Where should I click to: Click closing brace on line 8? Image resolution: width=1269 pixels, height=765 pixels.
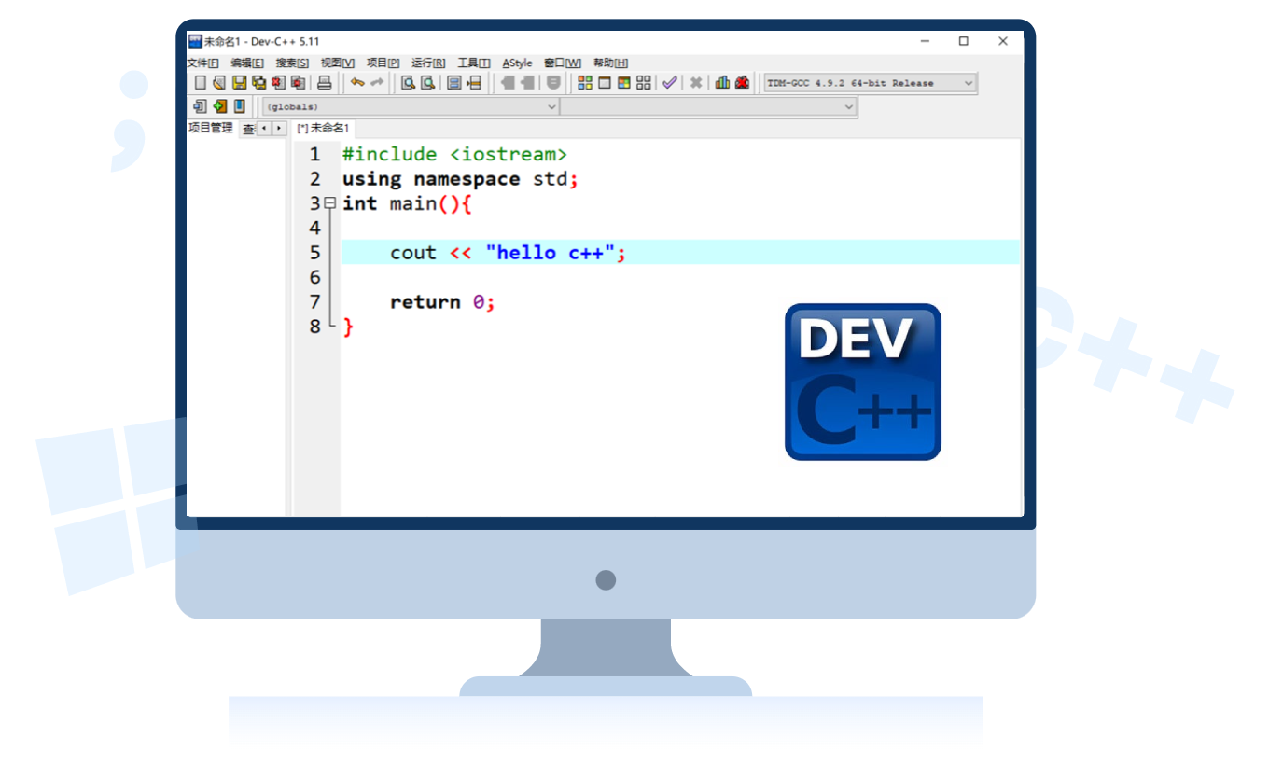tap(348, 327)
